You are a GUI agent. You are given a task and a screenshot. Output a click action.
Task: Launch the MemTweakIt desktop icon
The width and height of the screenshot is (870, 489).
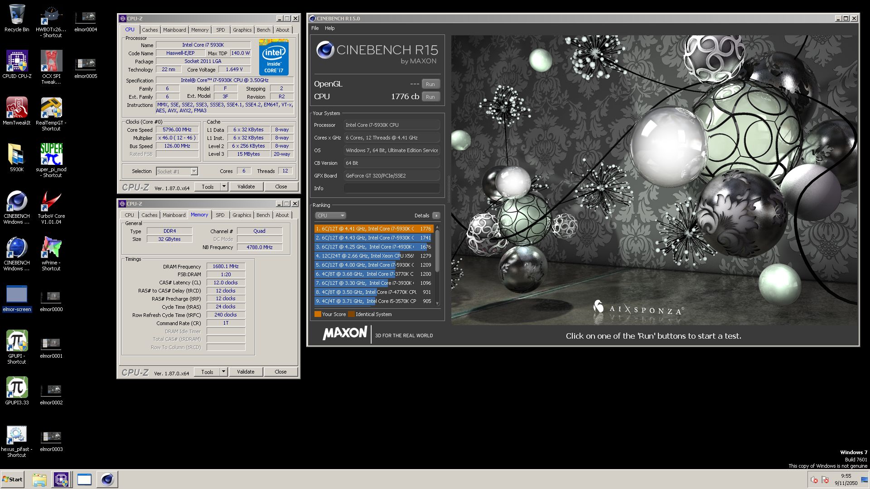(x=17, y=111)
